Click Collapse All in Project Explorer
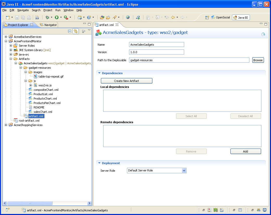Image resolution: width=271 pixels, height=215 pixels. pos(70,31)
